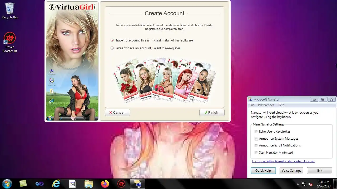Select 'I already have an account' radio option

click(112, 48)
